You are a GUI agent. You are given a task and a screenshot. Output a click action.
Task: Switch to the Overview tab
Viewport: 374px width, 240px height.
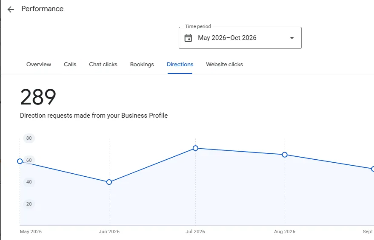(39, 65)
